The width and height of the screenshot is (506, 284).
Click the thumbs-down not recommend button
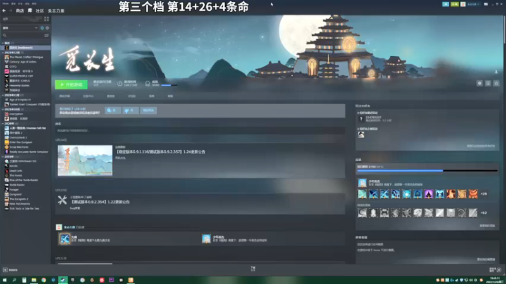click(x=130, y=110)
